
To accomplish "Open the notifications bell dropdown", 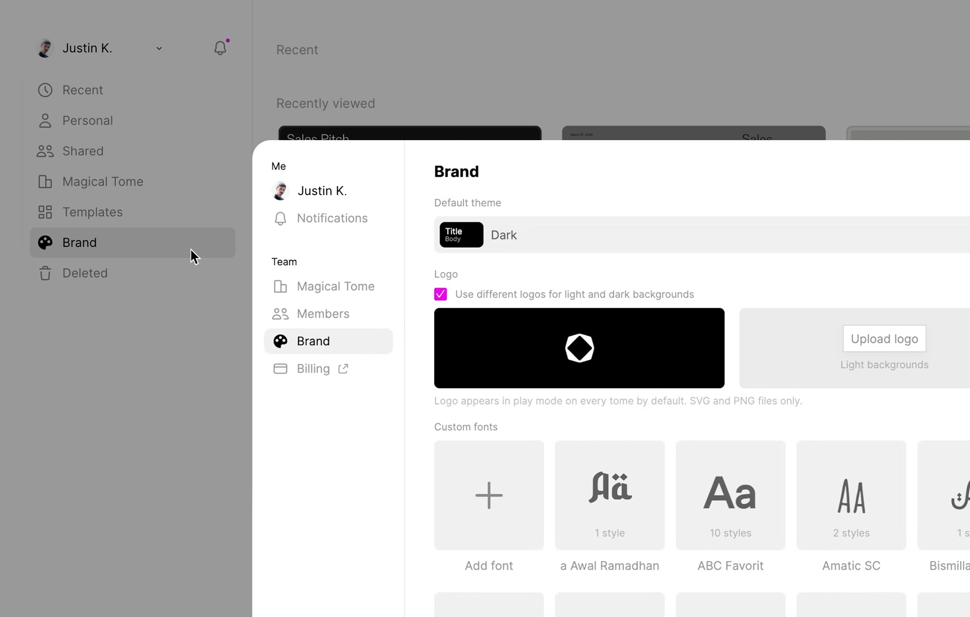I will point(220,48).
